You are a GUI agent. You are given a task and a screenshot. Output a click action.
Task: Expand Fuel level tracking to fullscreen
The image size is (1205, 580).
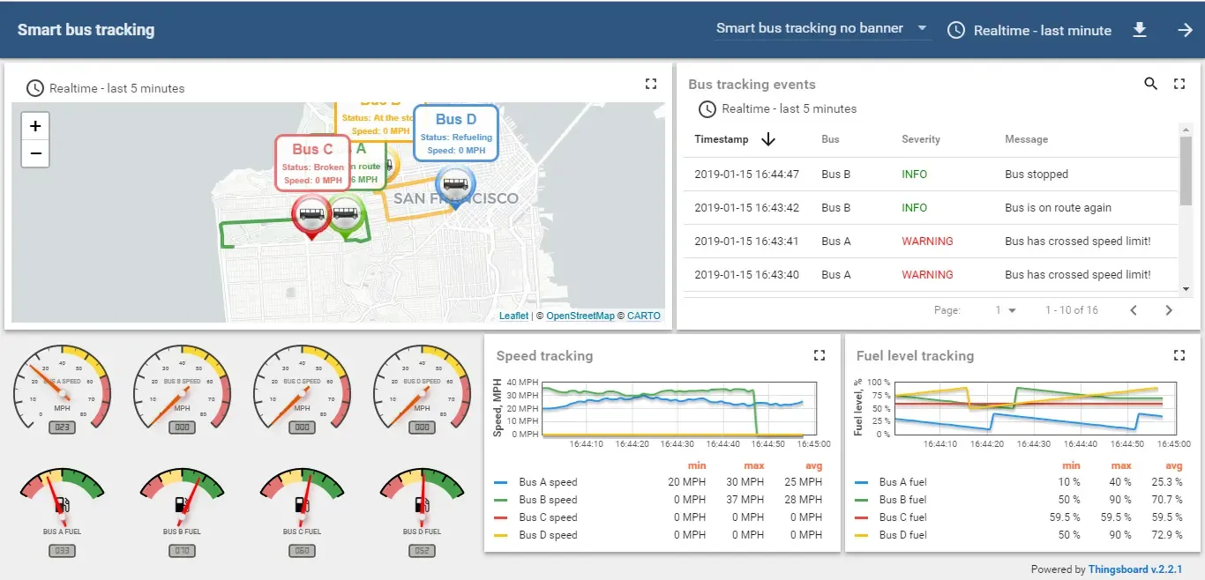pyautogui.click(x=1179, y=355)
